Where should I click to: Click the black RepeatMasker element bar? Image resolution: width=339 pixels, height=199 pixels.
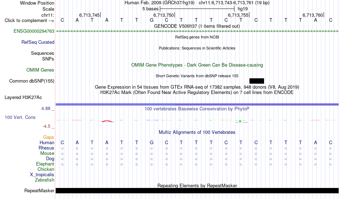(x=197, y=190)
